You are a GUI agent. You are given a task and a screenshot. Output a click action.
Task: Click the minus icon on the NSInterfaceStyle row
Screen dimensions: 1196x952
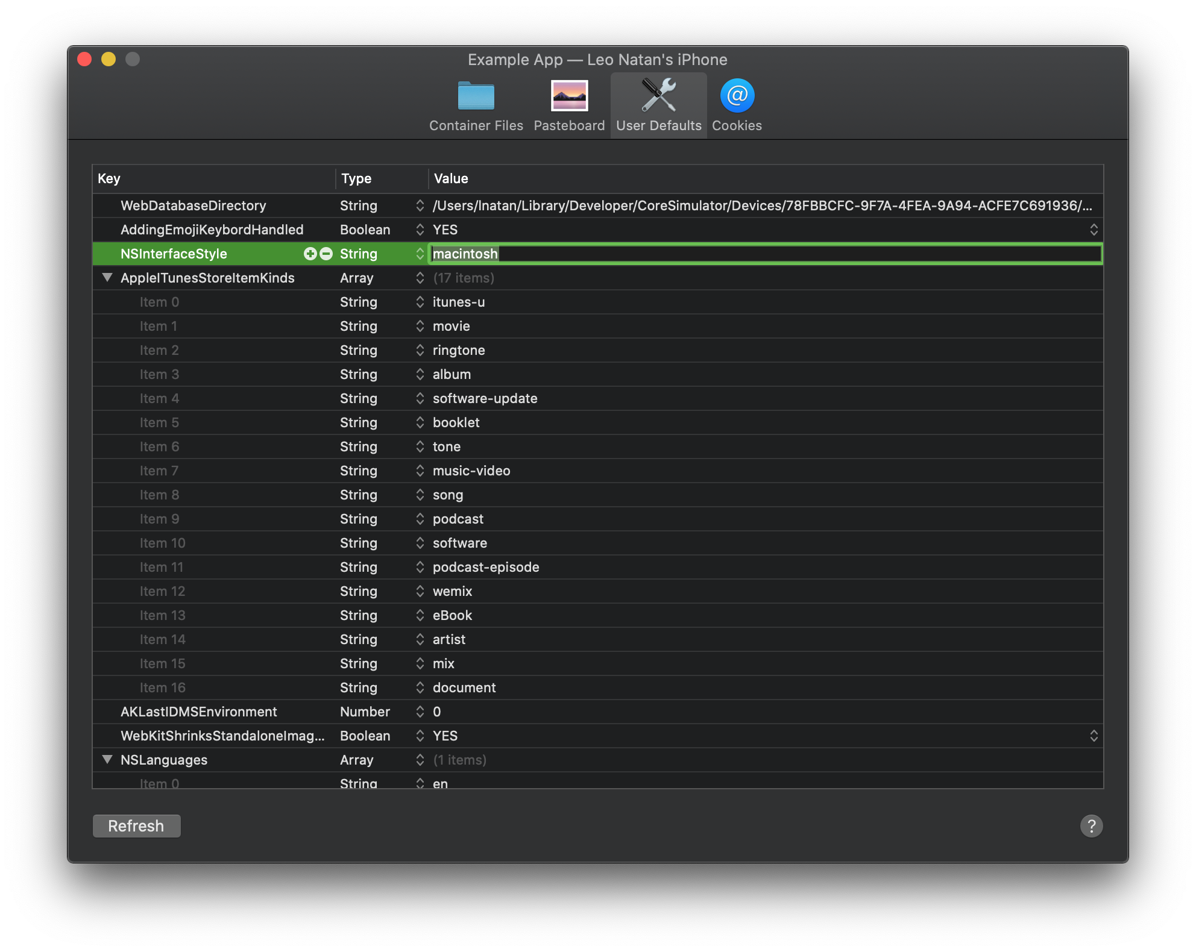click(326, 254)
